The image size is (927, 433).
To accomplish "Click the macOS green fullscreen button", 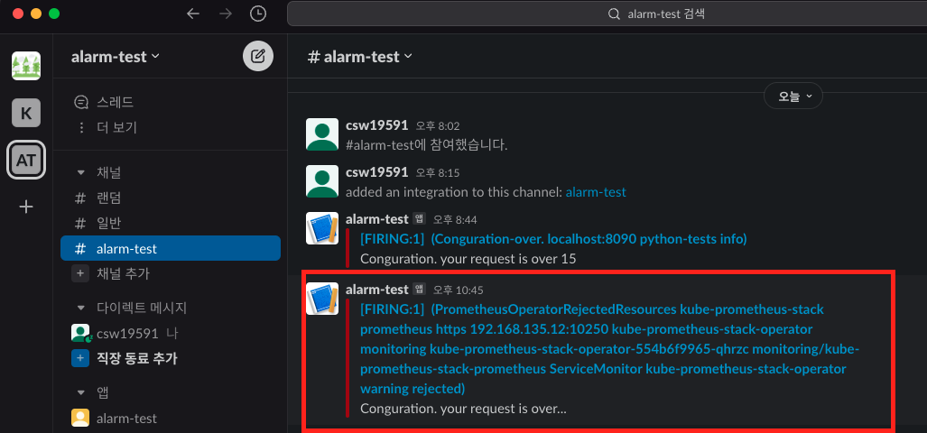I will click(54, 14).
